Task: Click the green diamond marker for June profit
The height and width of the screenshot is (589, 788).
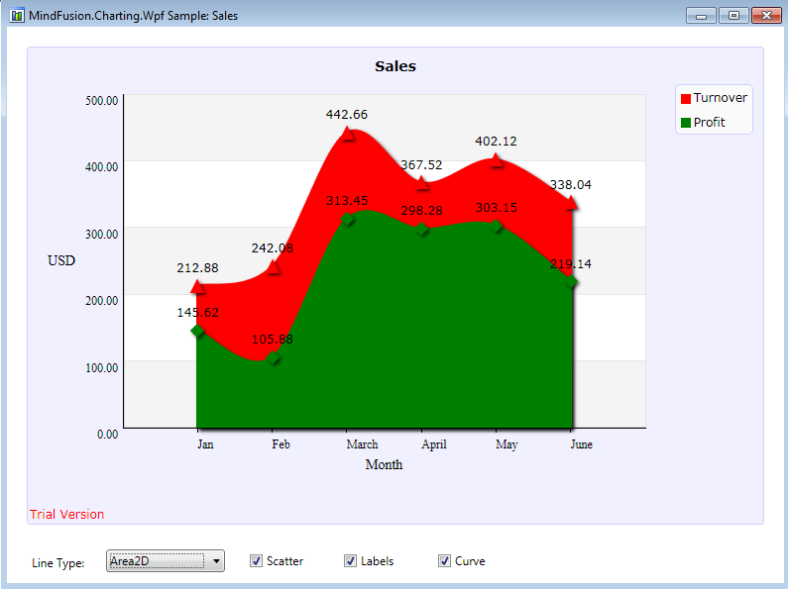Action: point(571,282)
